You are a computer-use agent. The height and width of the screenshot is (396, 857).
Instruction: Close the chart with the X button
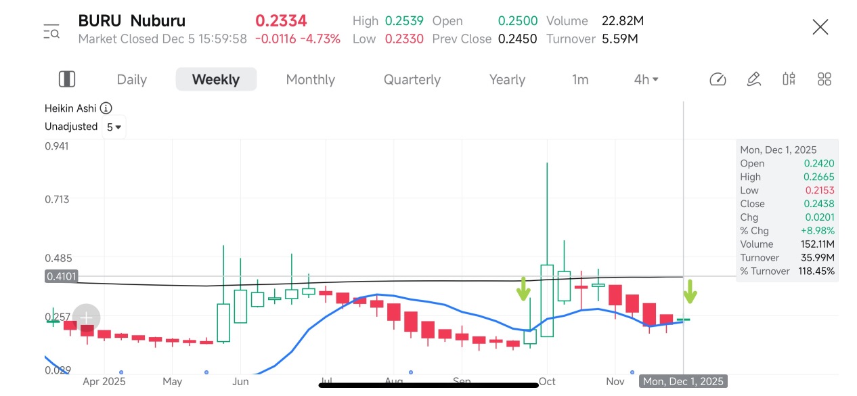(820, 27)
